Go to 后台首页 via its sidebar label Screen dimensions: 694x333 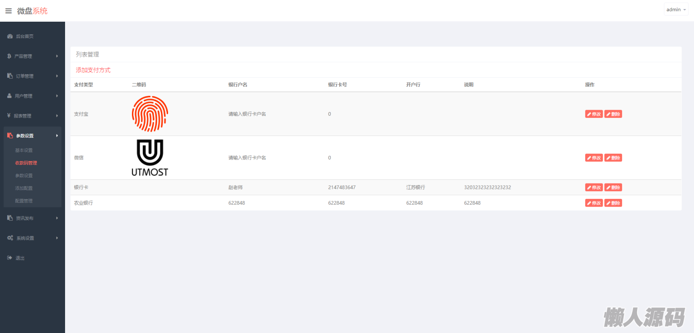(x=25, y=36)
